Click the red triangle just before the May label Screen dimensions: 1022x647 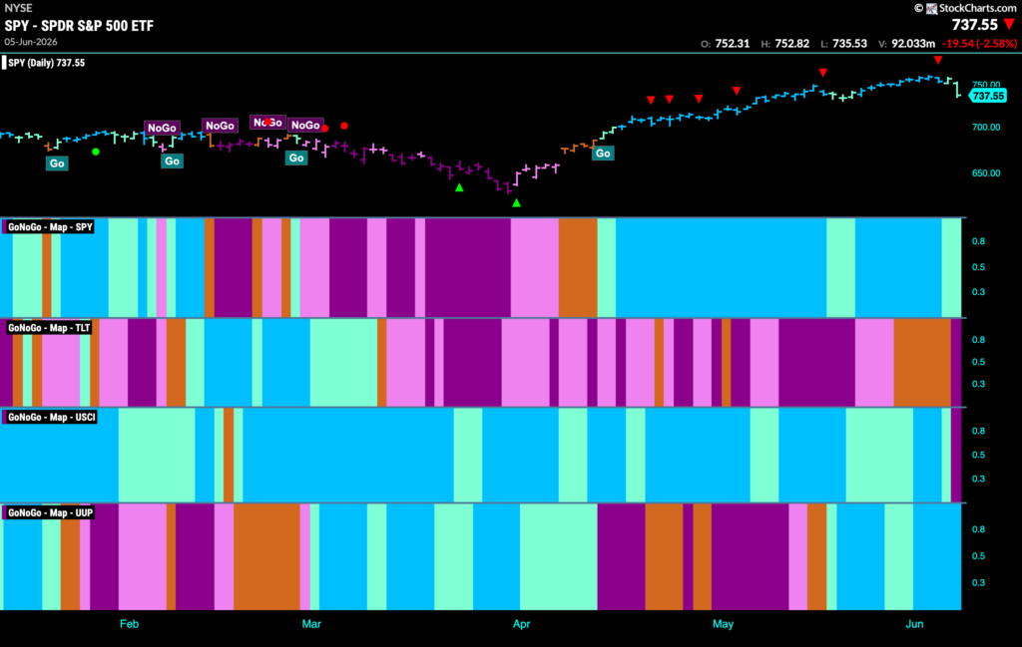[699, 99]
